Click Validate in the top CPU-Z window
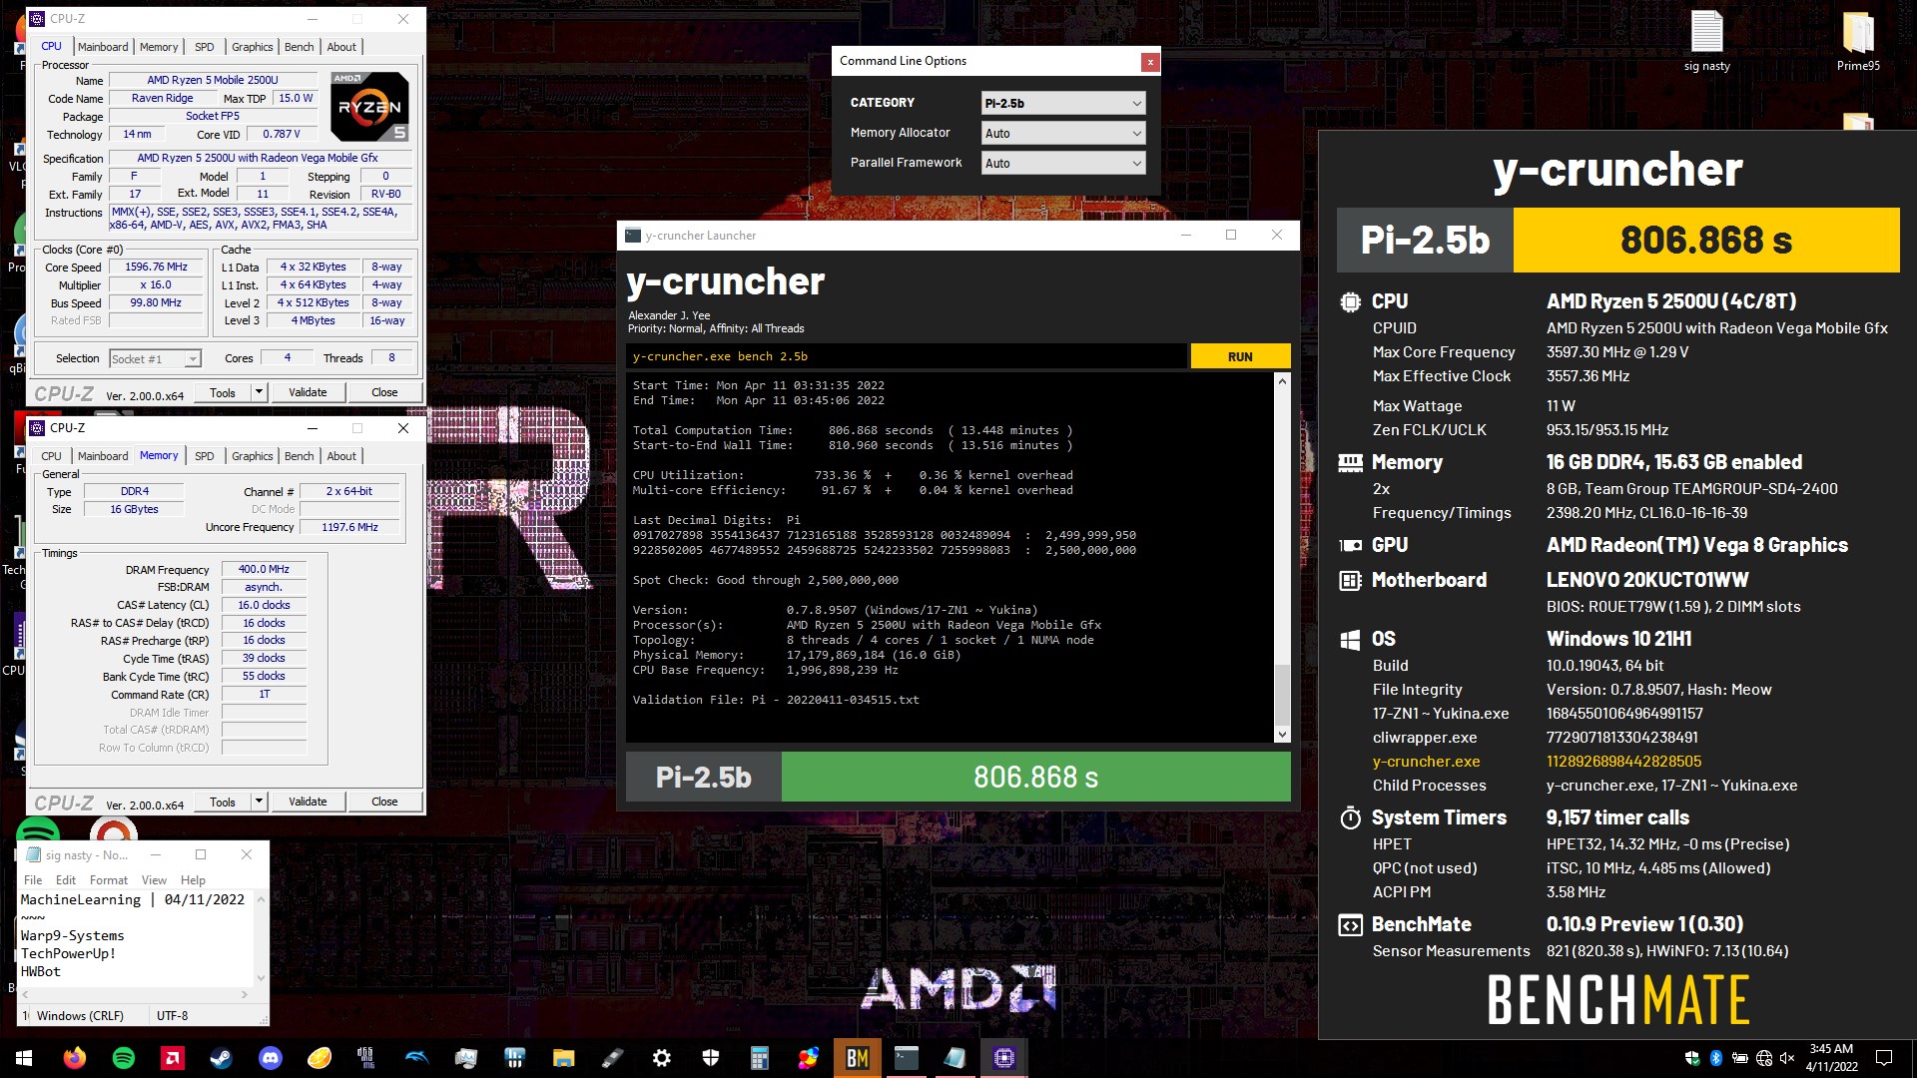 click(308, 392)
